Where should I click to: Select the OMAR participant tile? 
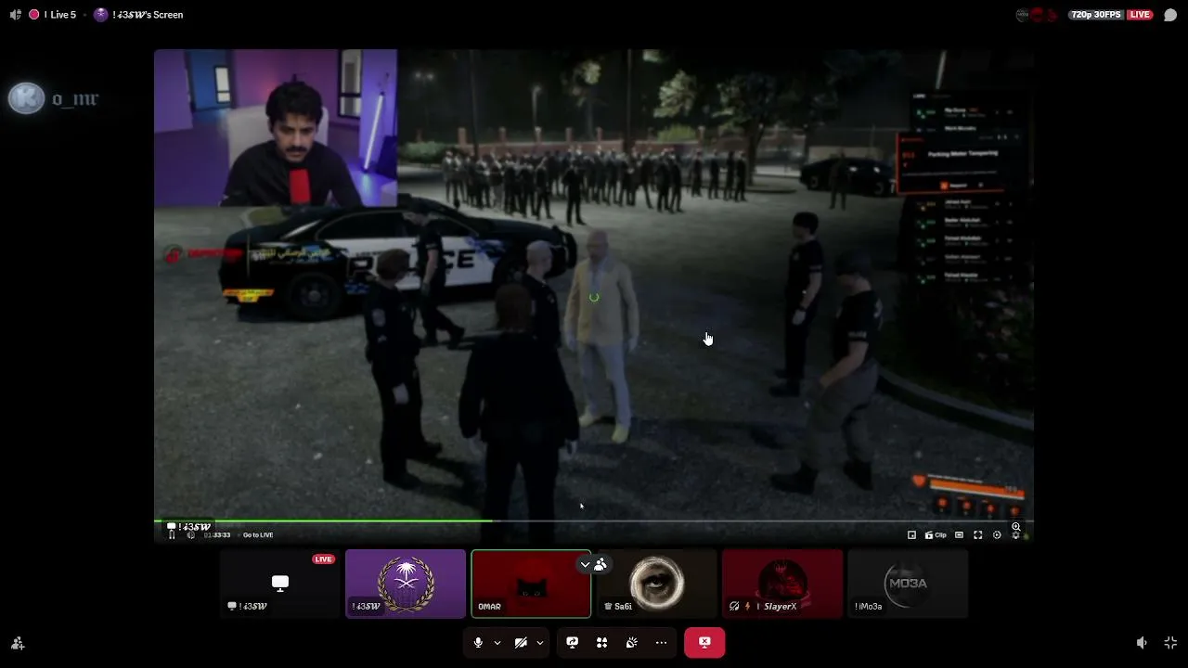click(531, 584)
